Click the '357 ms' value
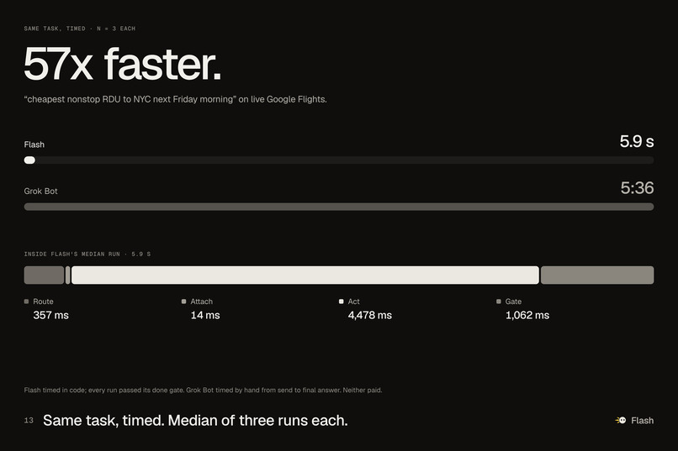The width and height of the screenshot is (678, 451). (x=51, y=315)
